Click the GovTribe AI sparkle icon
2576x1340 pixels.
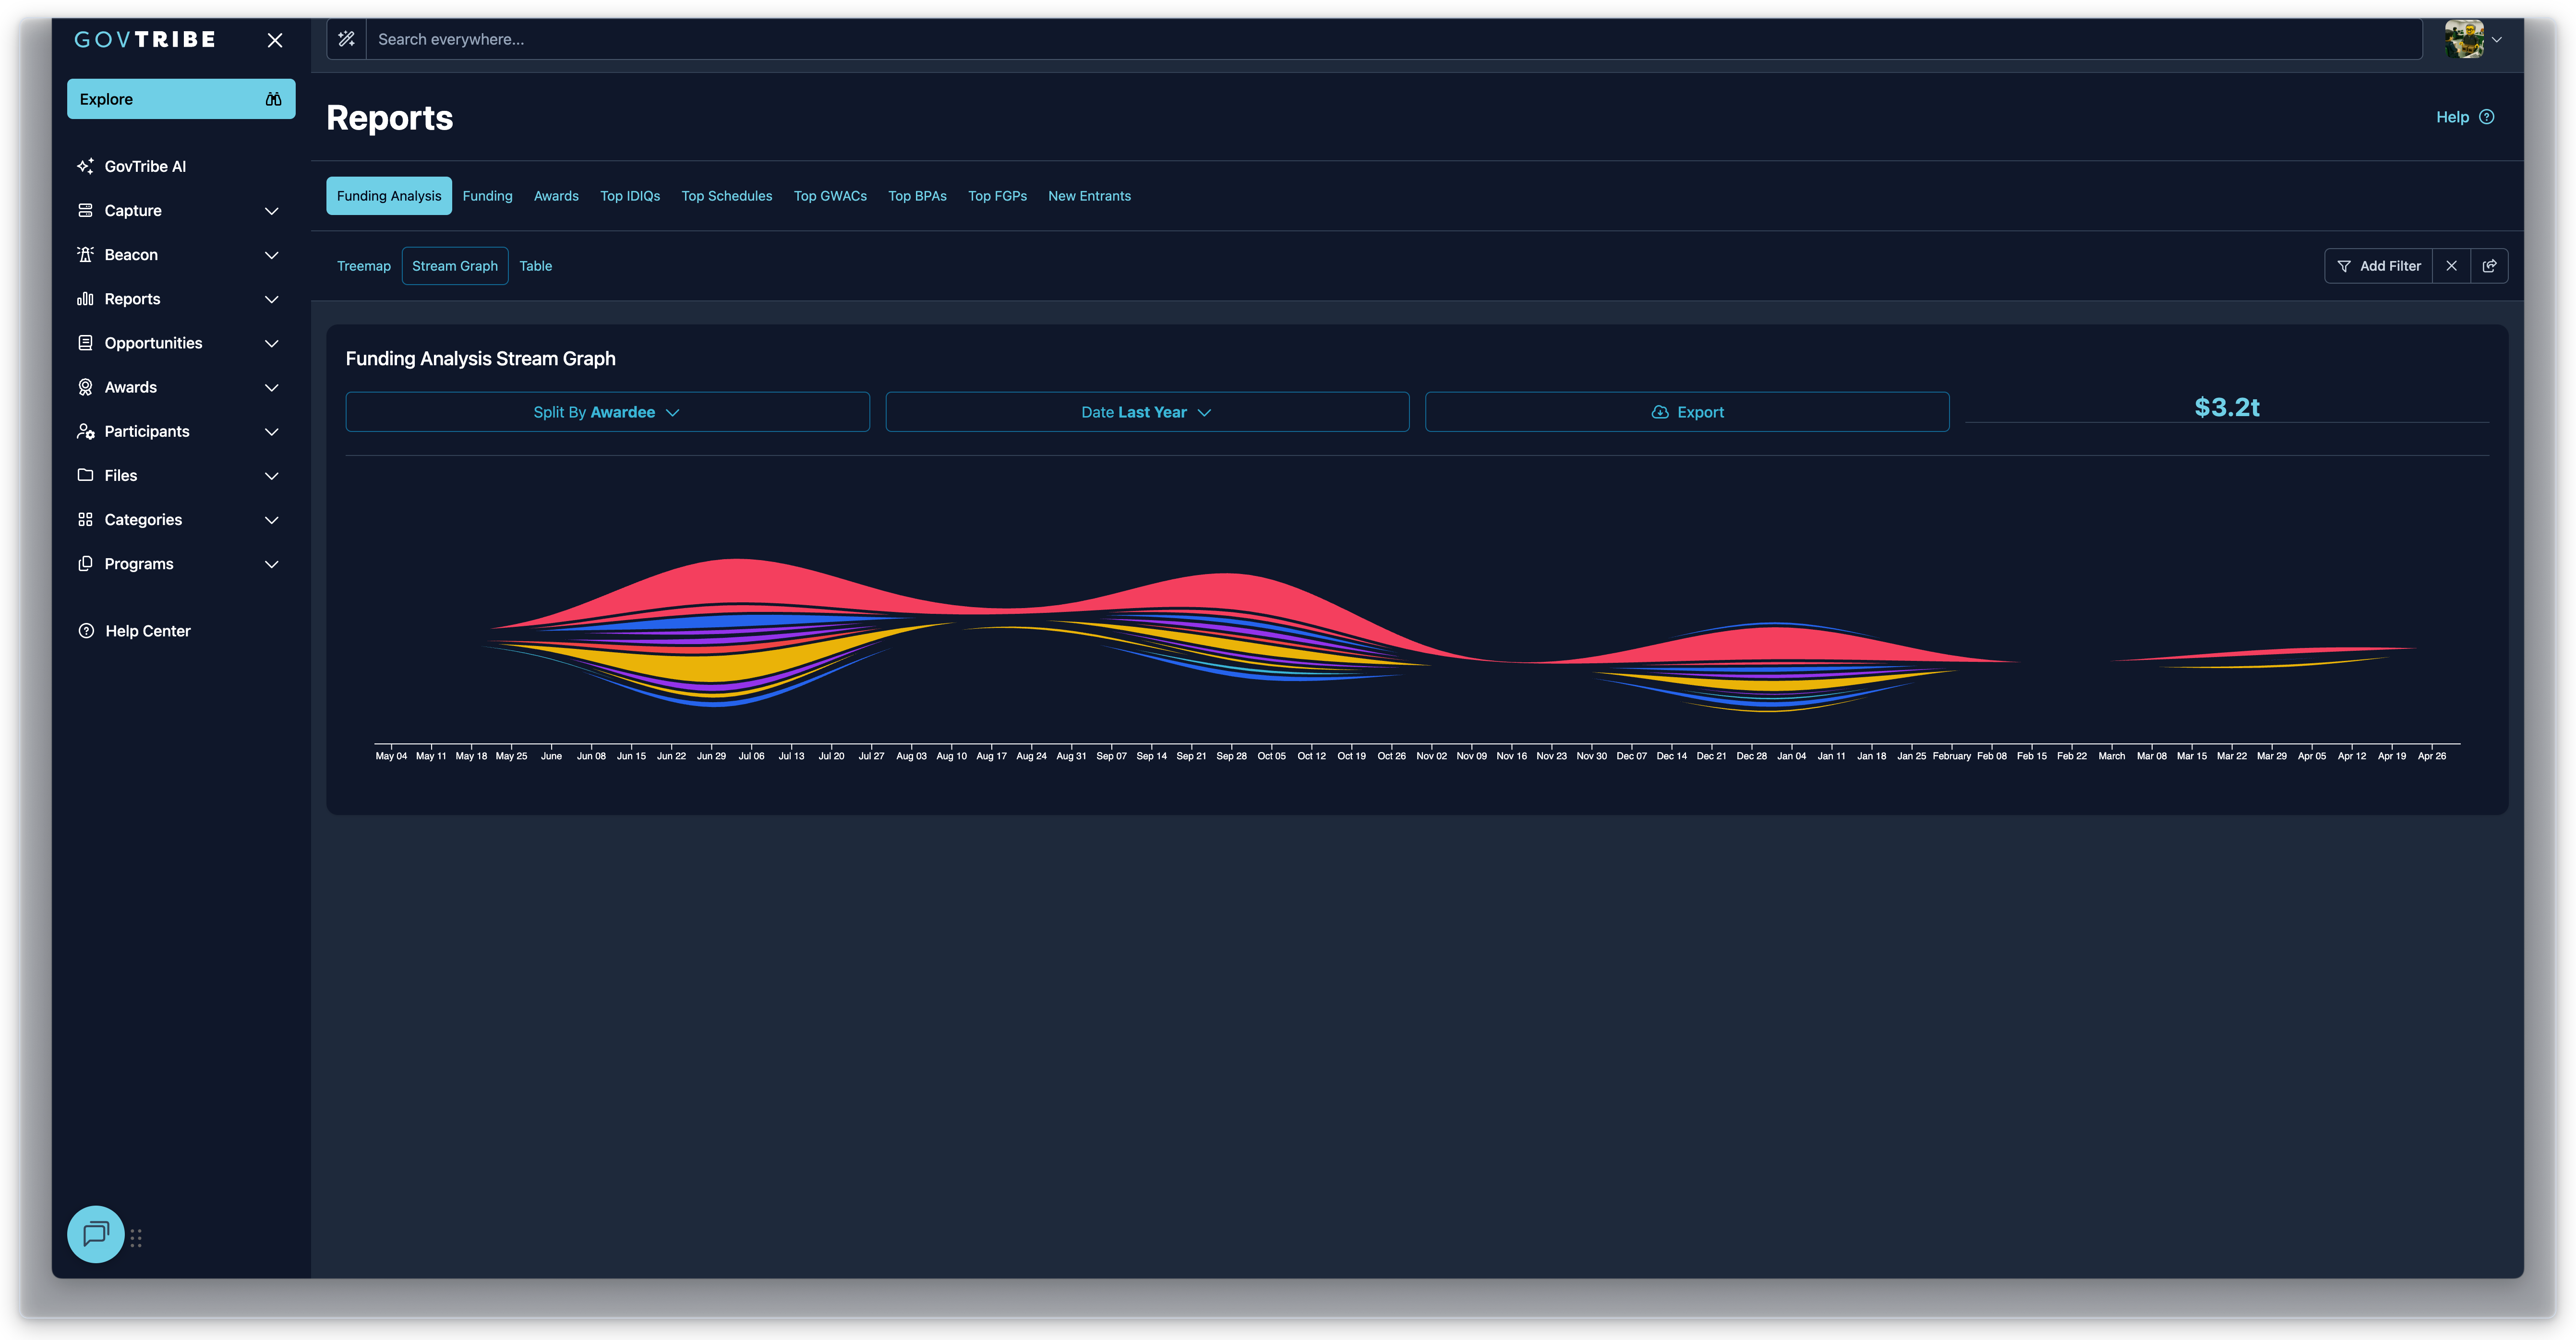click(85, 166)
